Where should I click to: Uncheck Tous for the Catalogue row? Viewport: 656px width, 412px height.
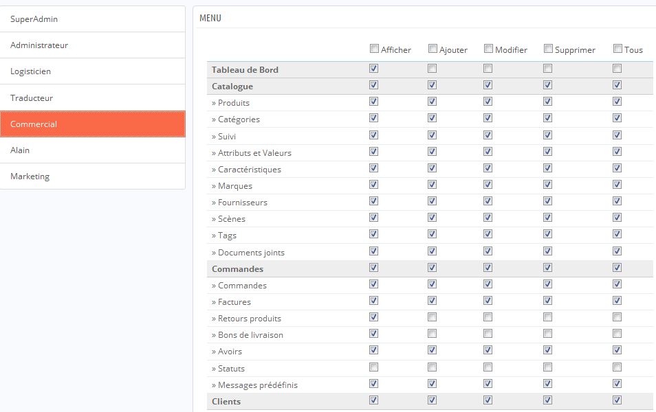tap(617, 85)
